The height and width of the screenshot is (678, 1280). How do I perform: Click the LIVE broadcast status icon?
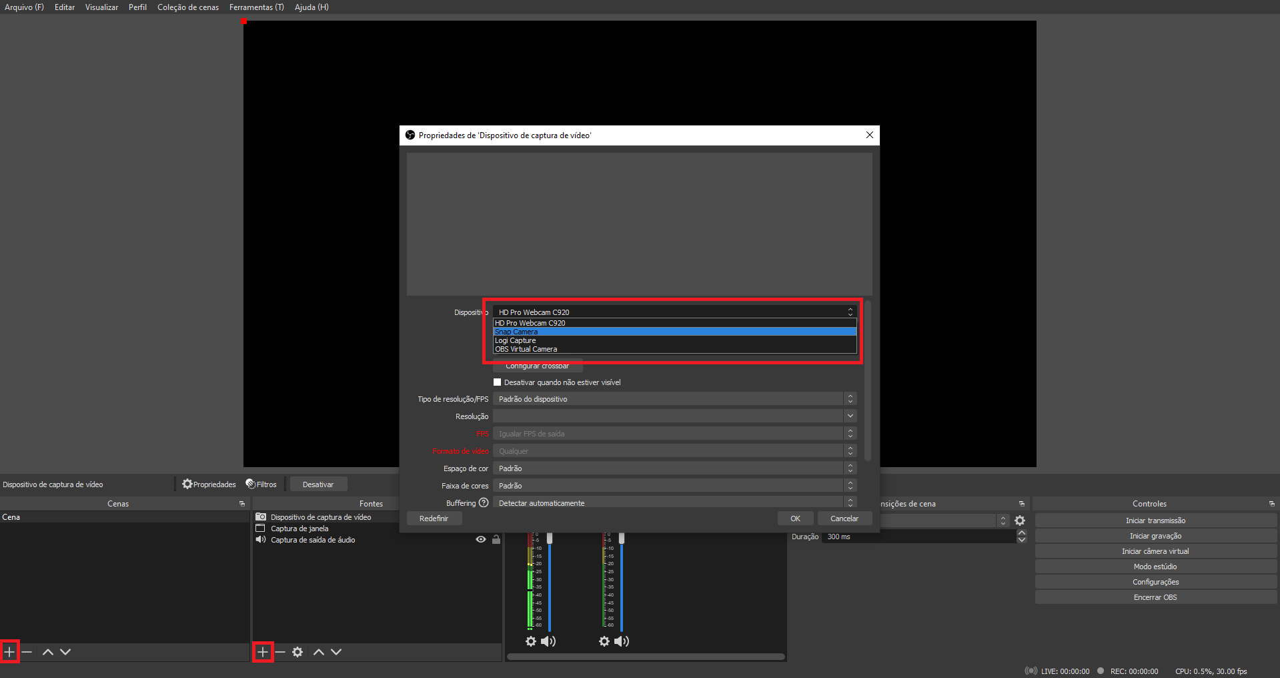1031,671
